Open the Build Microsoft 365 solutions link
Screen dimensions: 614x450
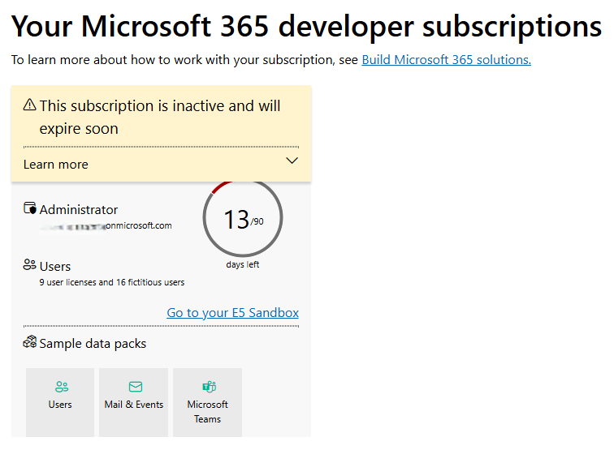coord(446,60)
